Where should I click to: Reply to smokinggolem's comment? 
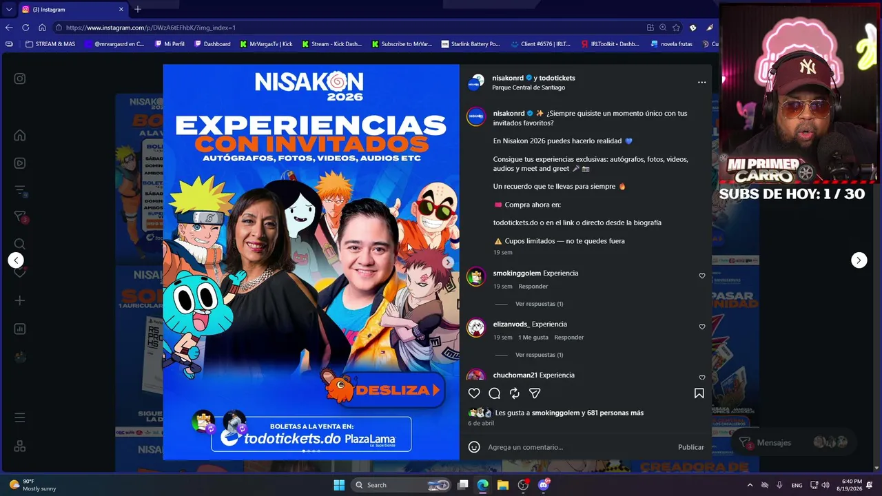[533, 287]
